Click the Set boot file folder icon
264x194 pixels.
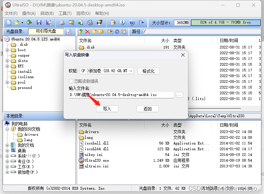tap(123, 31)
